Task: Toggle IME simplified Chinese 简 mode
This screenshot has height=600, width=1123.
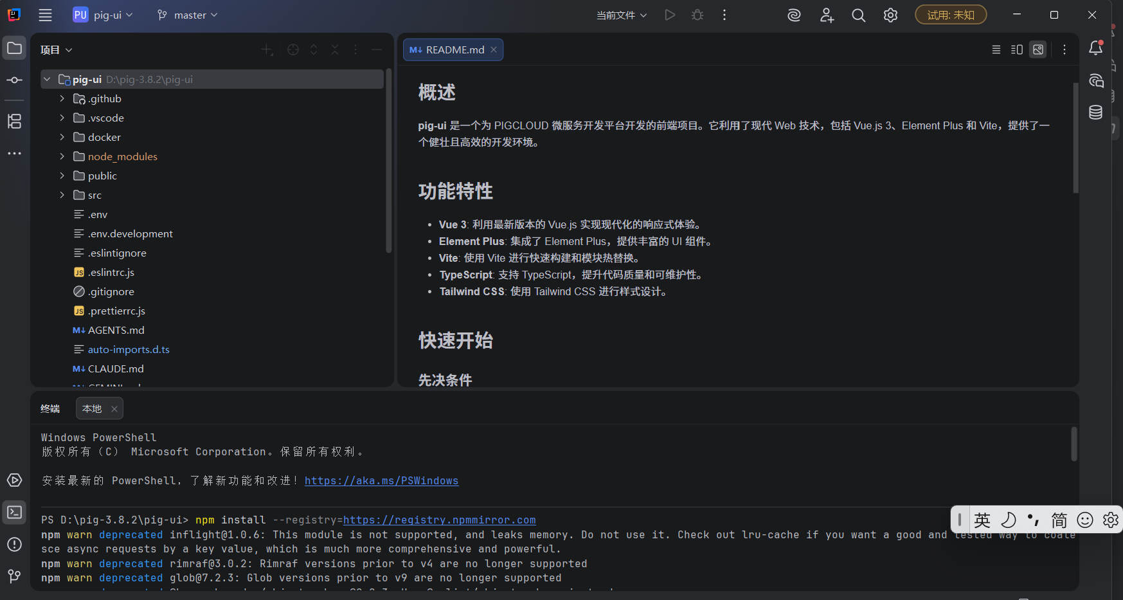Action: (1059, 520)
